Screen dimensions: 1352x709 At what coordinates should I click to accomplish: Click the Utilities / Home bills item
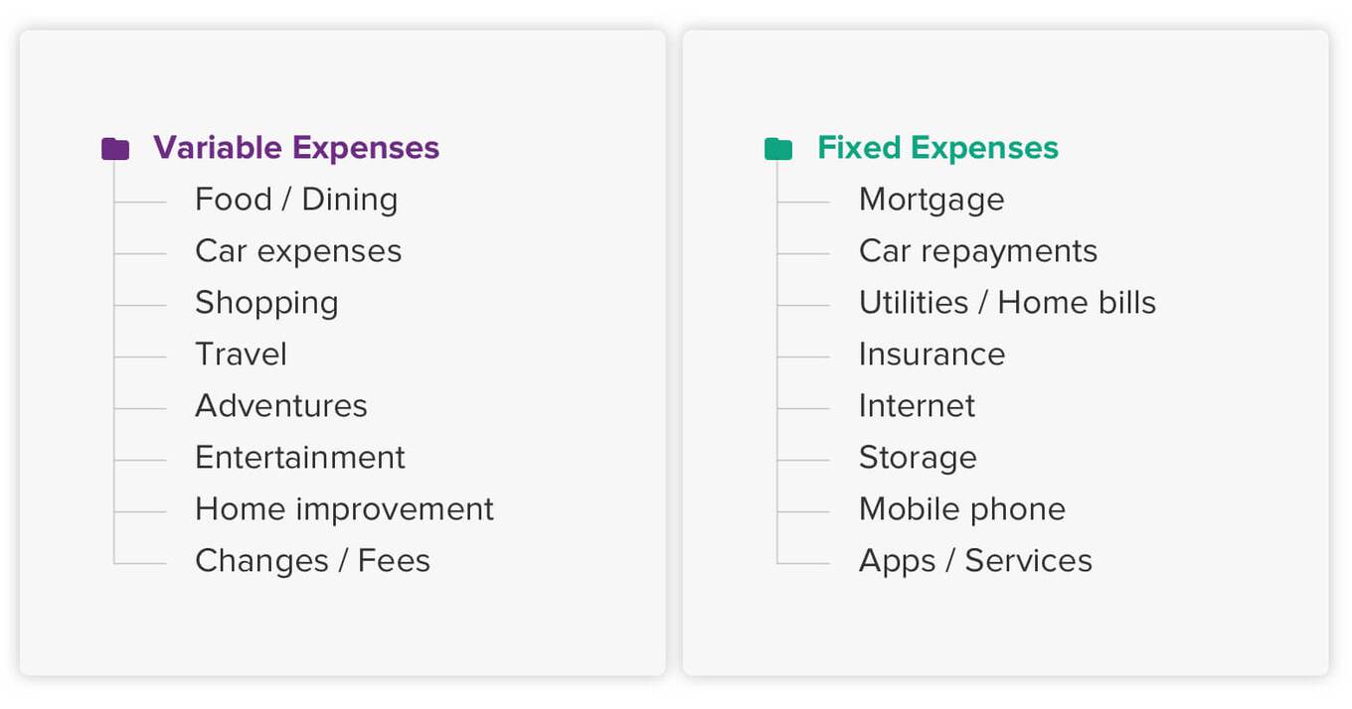pyautogui.click(x=1007, y=303)
